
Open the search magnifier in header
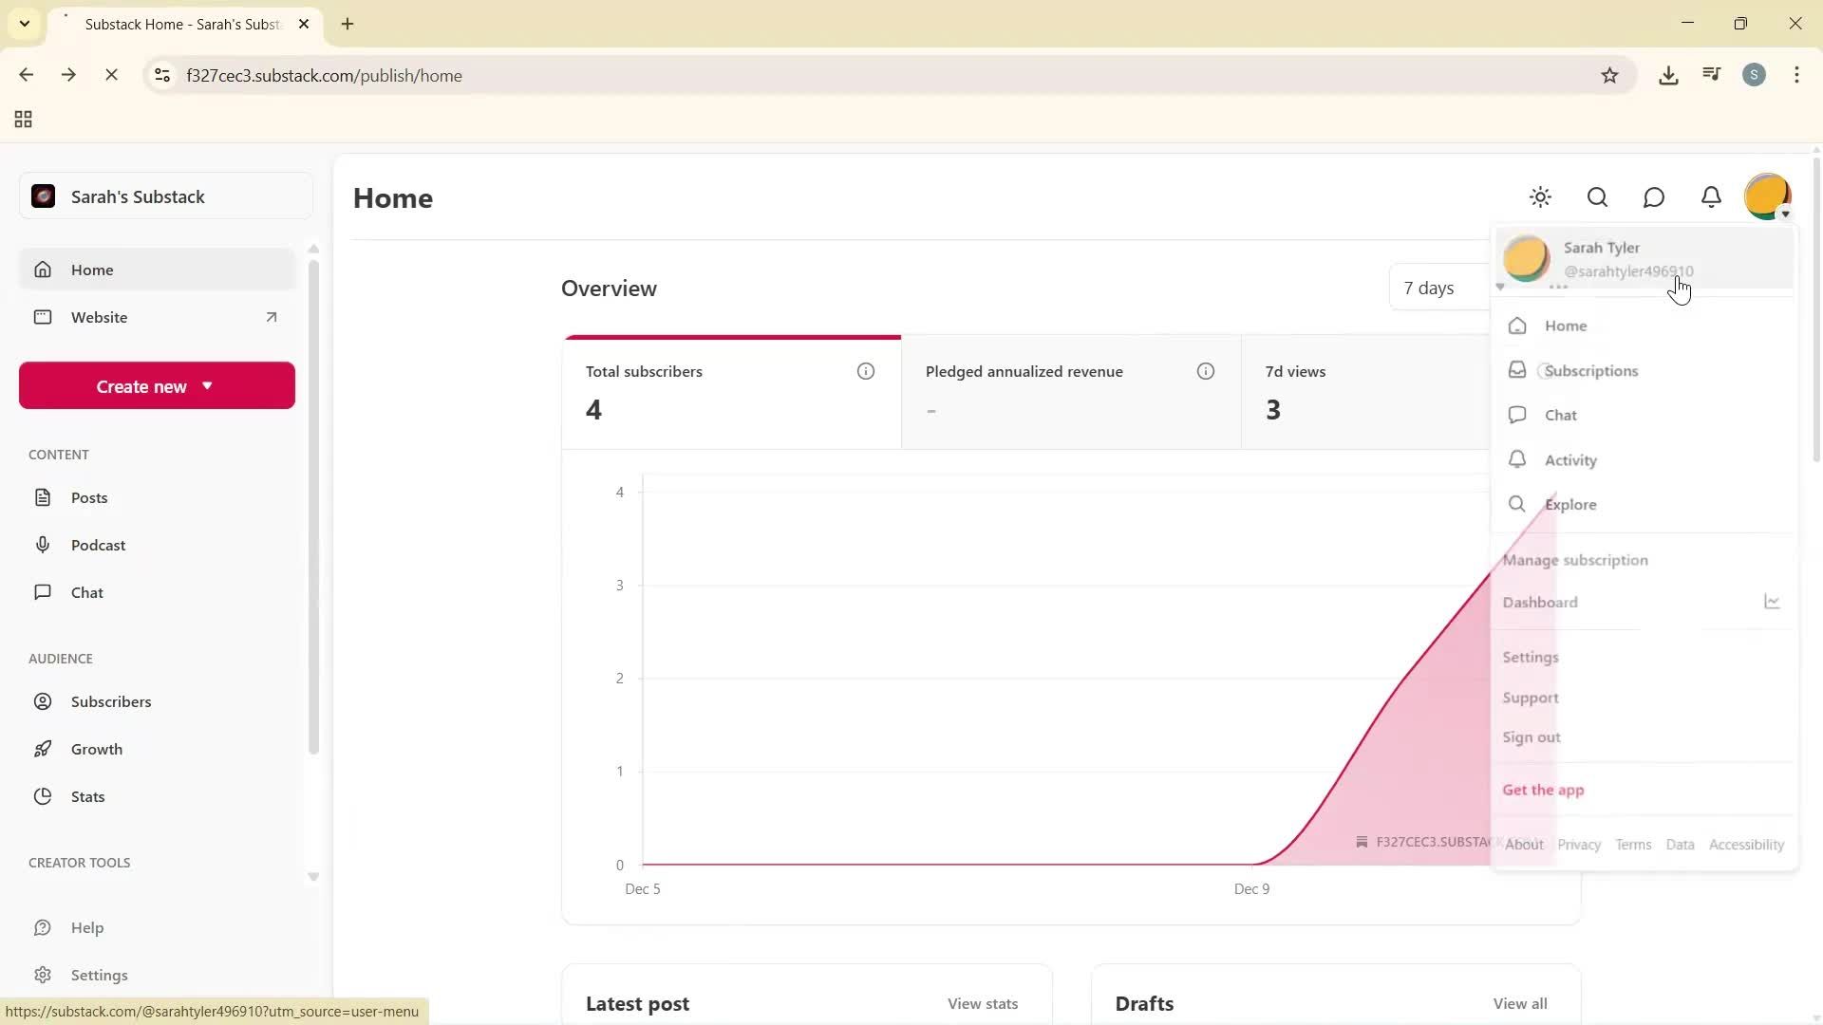[1597, 197]
